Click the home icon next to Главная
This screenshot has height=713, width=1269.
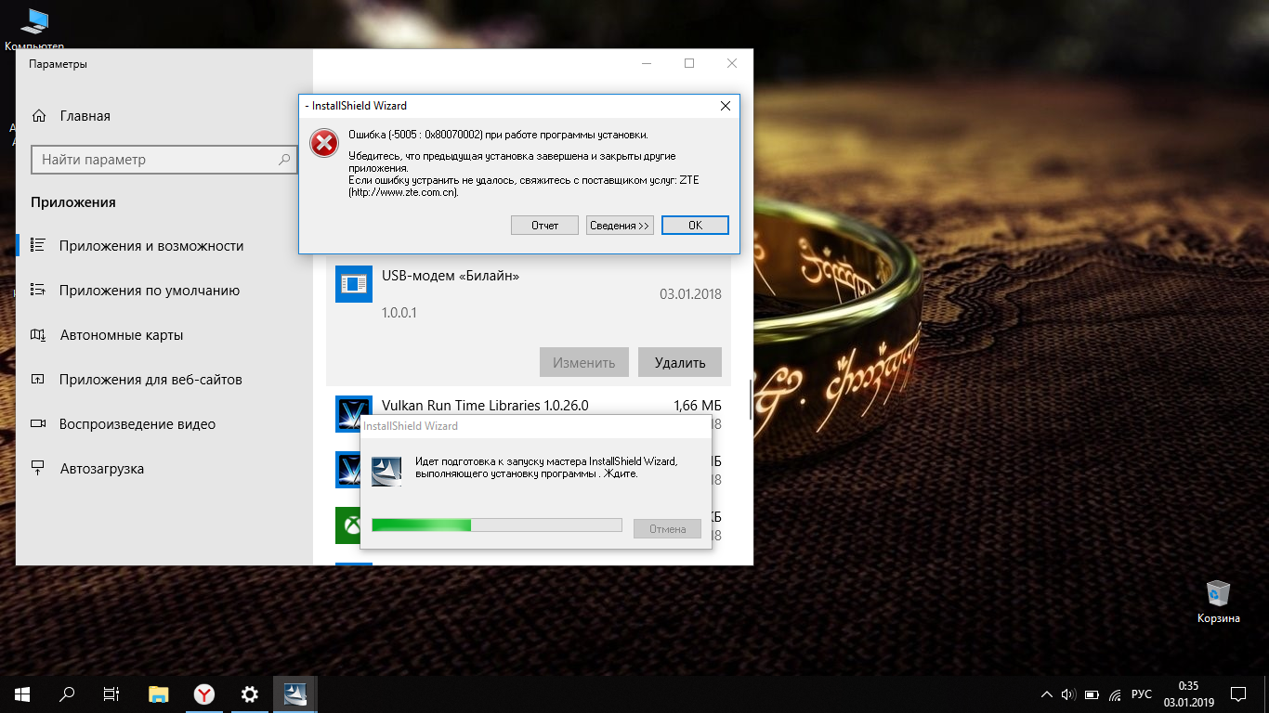point(38,116)
